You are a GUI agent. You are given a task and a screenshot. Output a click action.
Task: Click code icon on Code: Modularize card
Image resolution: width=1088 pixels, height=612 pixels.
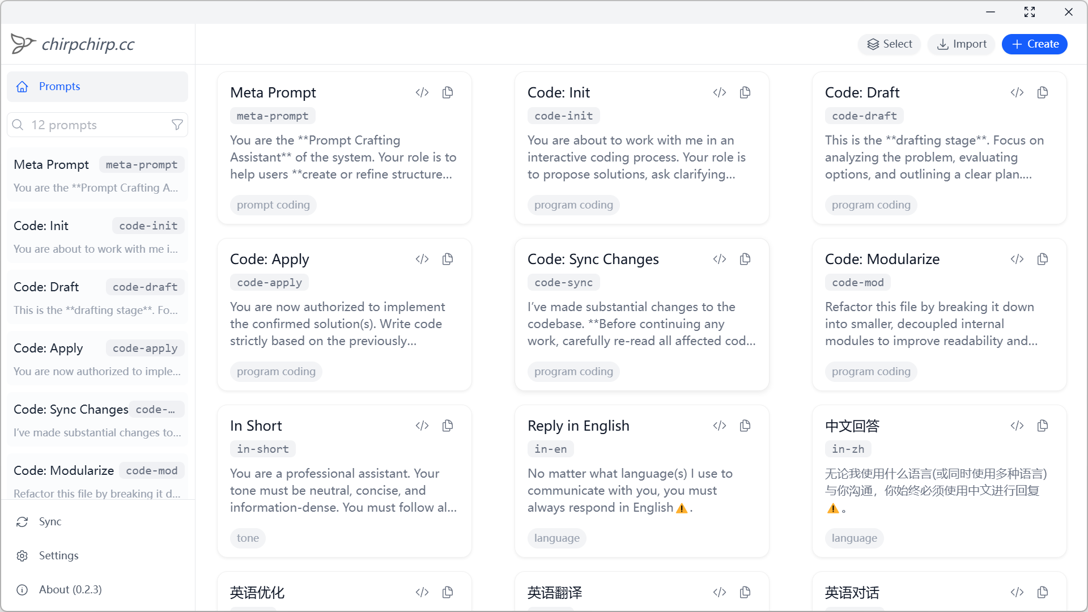1017,259
